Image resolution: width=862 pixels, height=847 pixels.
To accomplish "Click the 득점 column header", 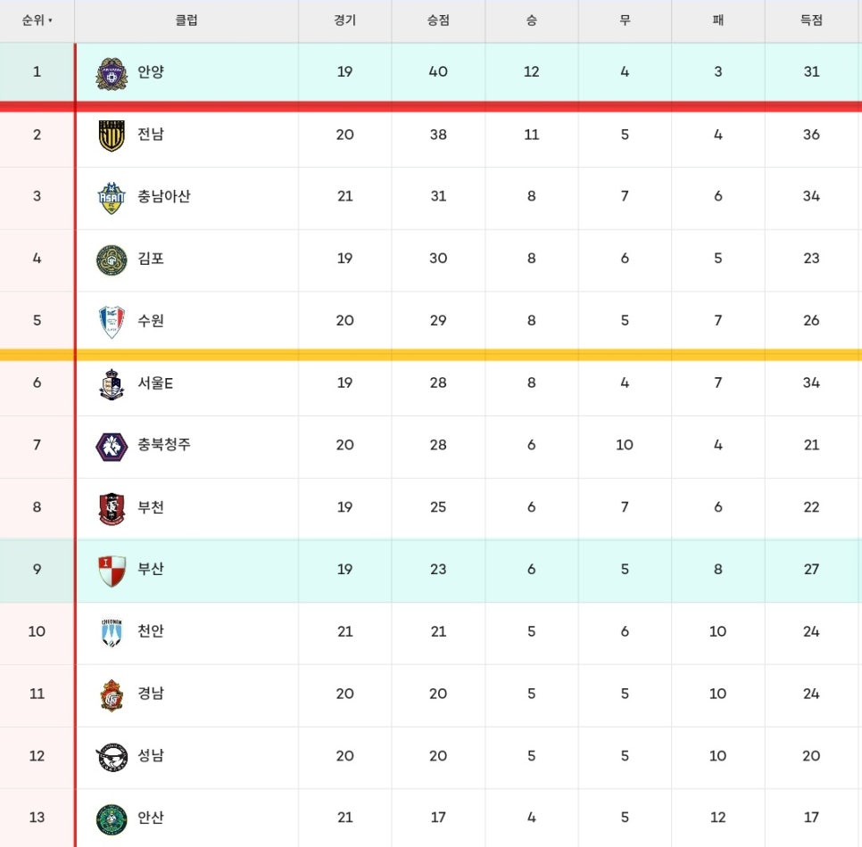I will tap(811, 21).
